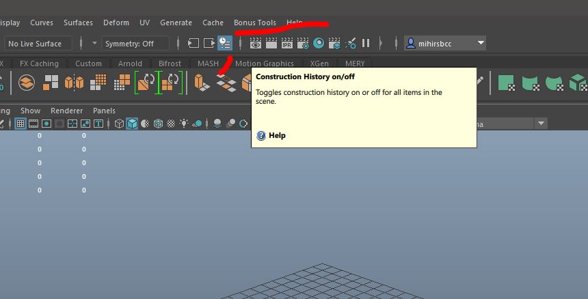Click the Retopologize icon in second green bracket
This screenshot has width=588, height=299.
point(171,83)
